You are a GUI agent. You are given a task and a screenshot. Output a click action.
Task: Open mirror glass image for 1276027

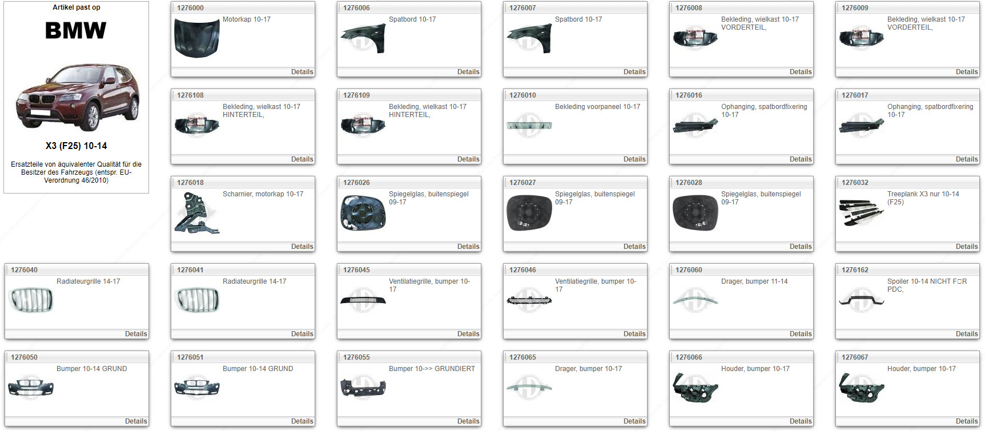[x=529, y=212]
